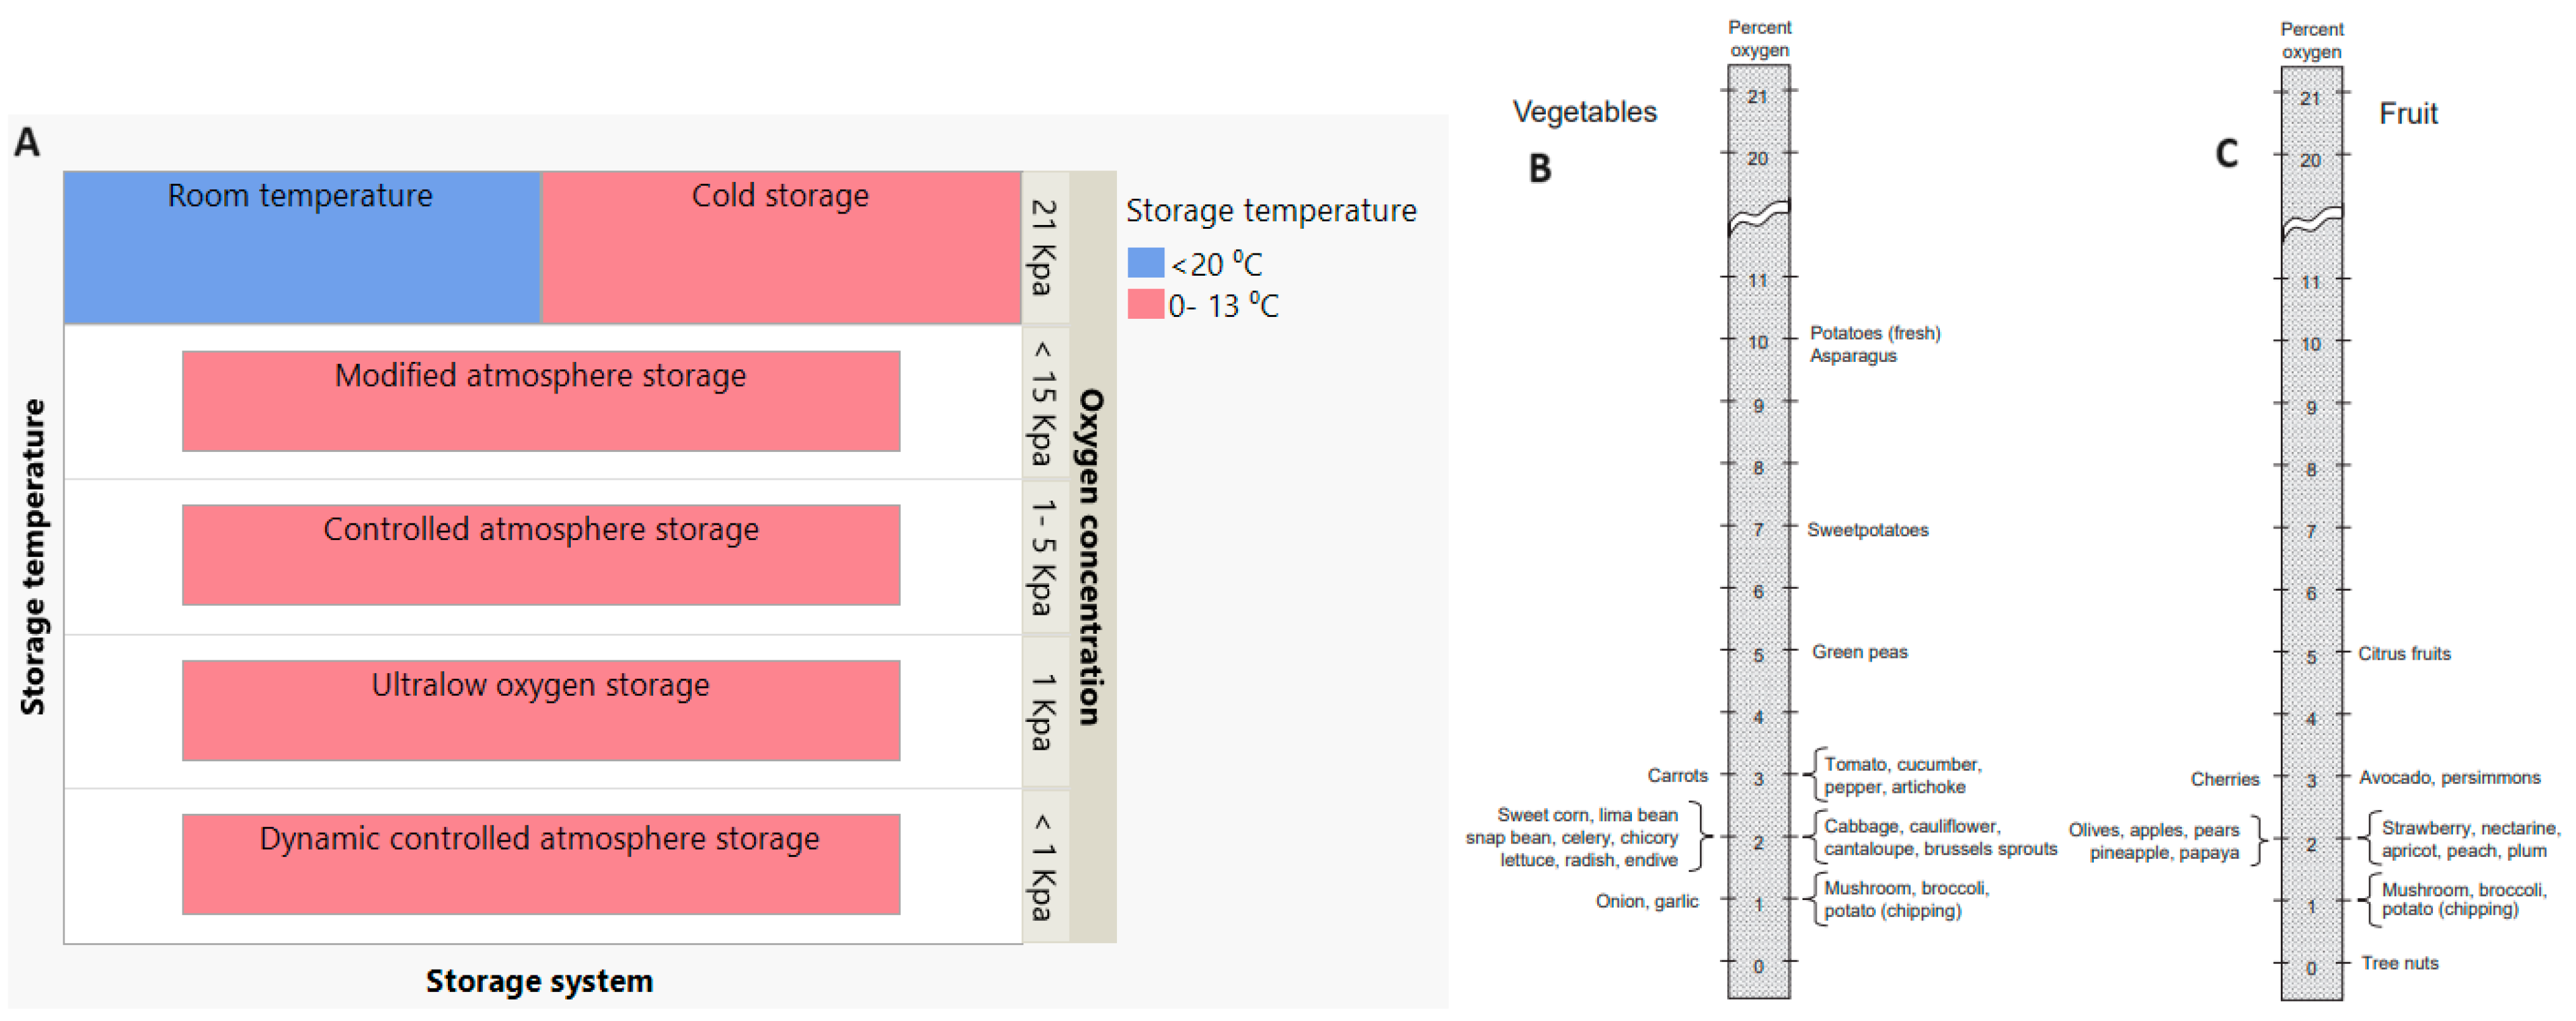Select the Dynamic controlled atmosphere storage bar

541,864
